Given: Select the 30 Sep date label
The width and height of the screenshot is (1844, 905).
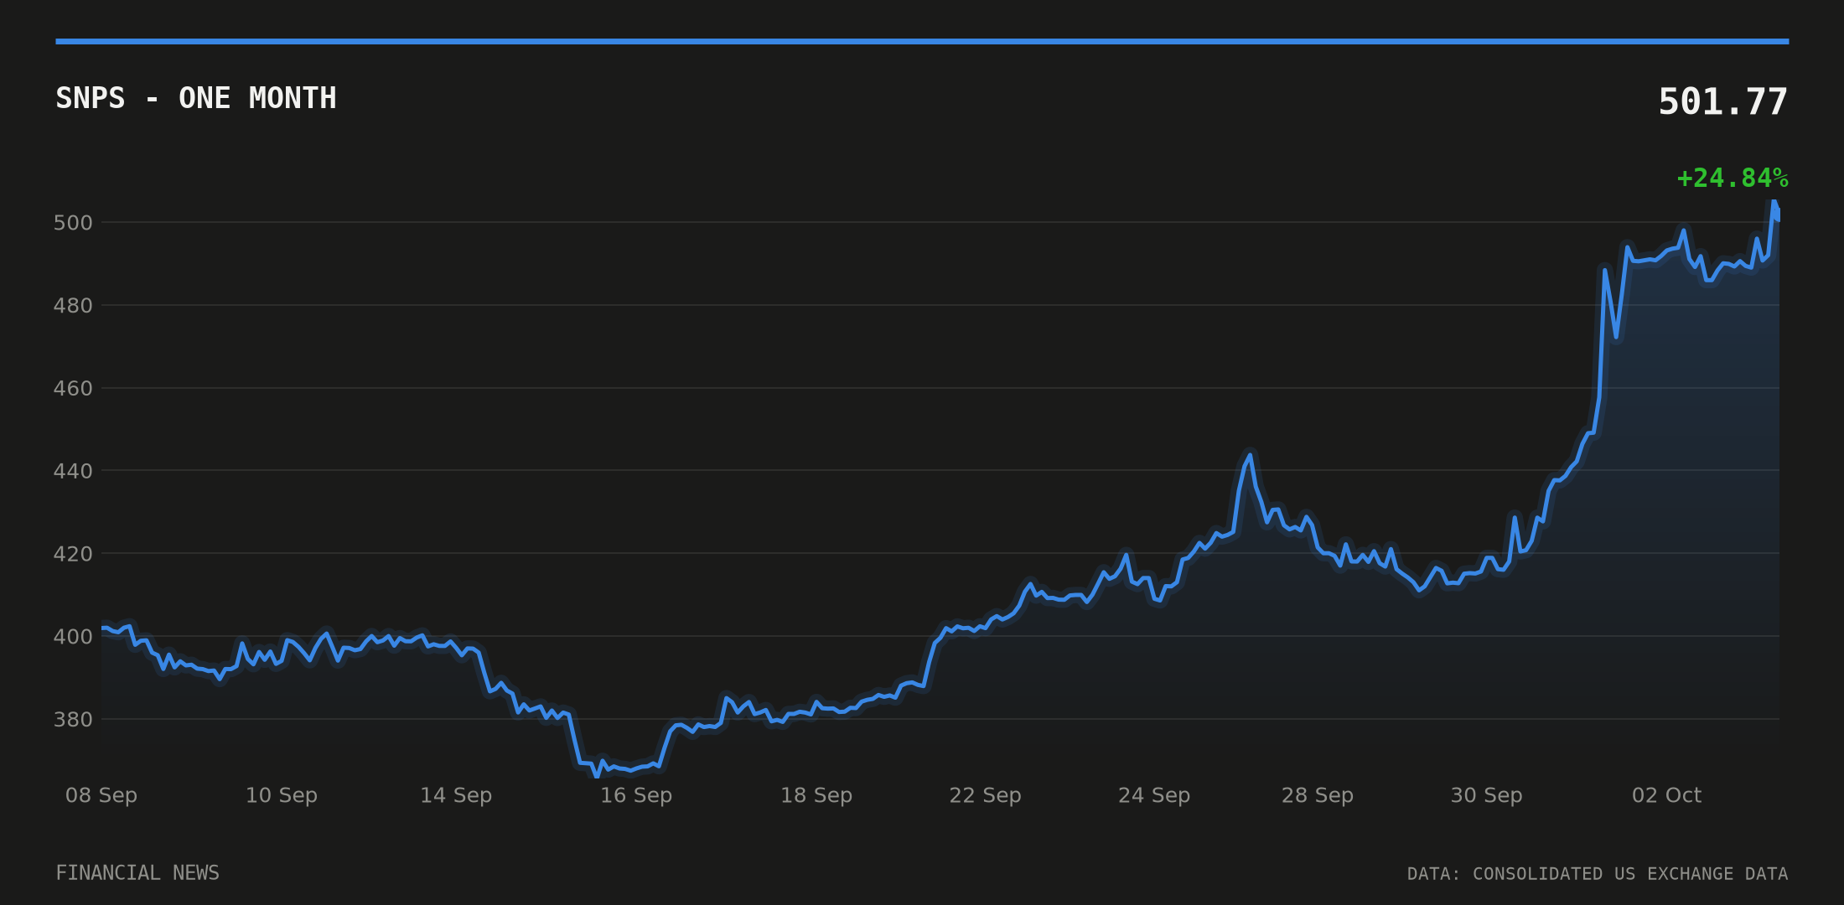Looking at the screenshot, I should click(x=1486, y=795).
